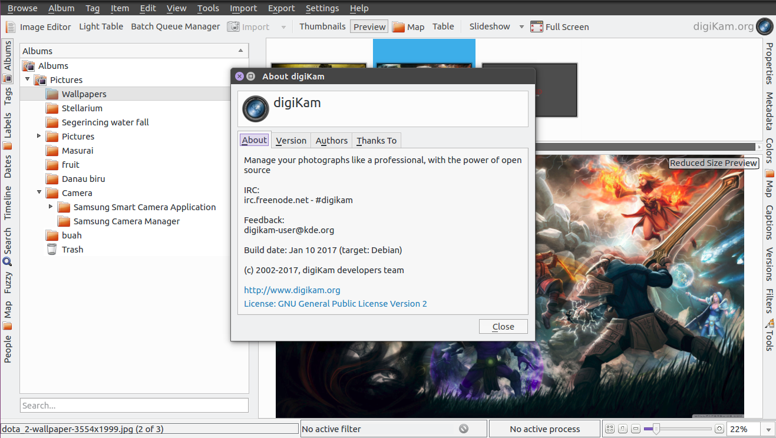Viewport: 776px width, 438px height.
Task: Collapse the Camera folder node
Action: pos(39,193)
